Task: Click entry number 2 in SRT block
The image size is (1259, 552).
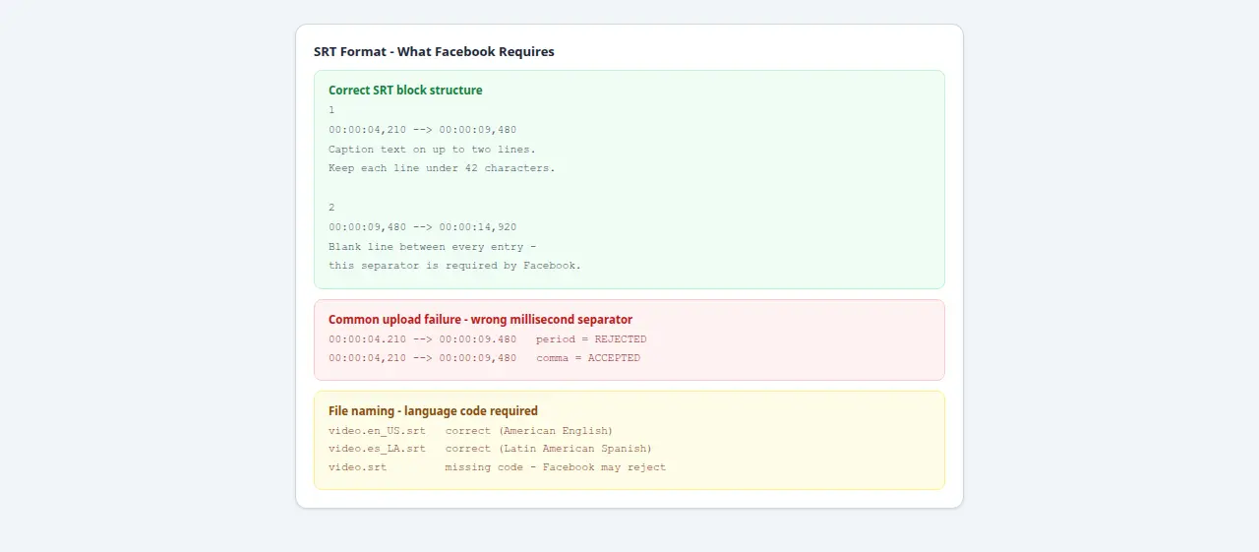Action: [331, 208]
